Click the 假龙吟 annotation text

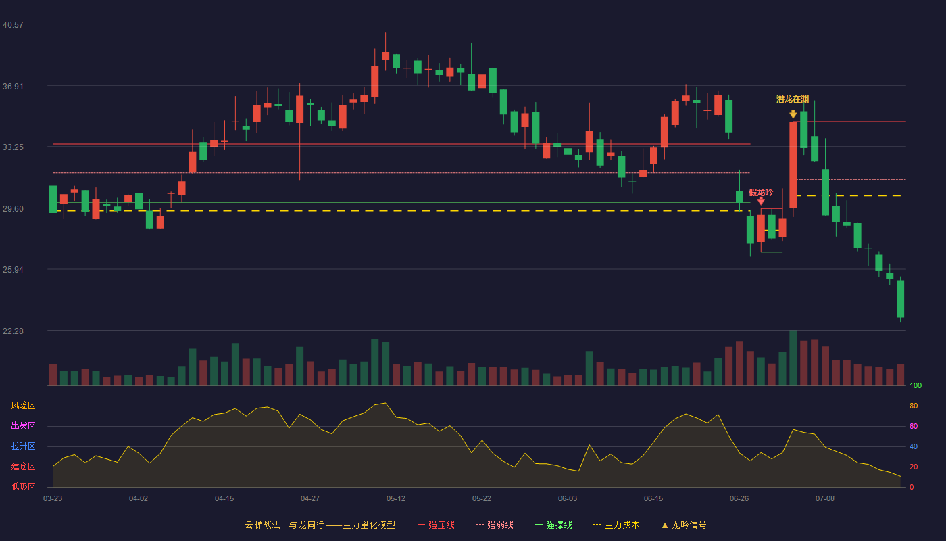click(x=761, y=193)
